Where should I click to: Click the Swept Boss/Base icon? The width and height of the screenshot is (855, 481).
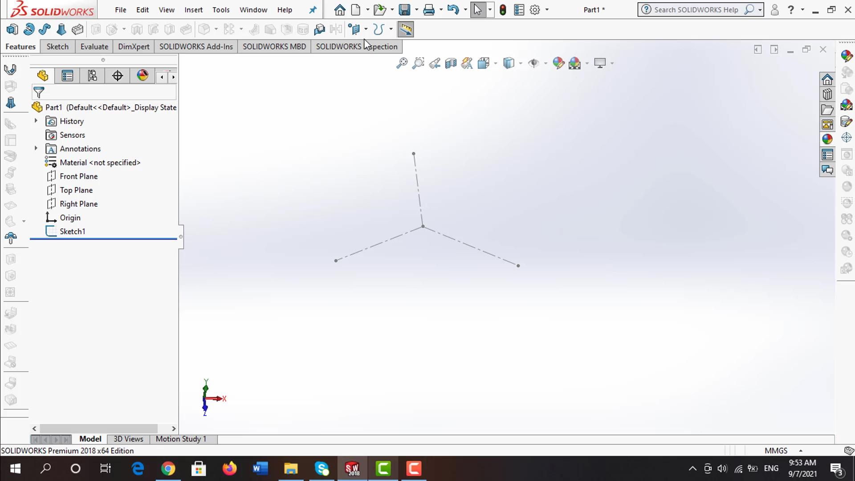pos(45,29)
